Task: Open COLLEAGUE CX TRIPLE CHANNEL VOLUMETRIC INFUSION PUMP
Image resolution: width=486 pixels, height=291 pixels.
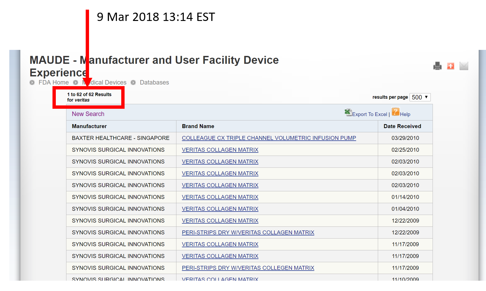Action: [268, 138]
